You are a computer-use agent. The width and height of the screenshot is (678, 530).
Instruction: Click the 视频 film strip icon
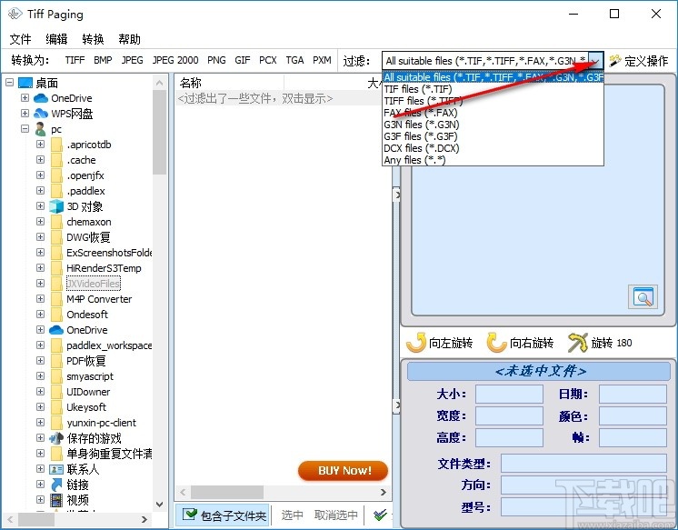(x=56, y=500)
